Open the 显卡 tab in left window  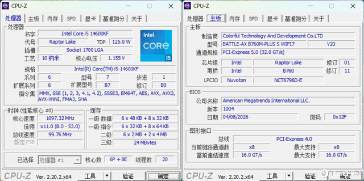coord(91,19)
